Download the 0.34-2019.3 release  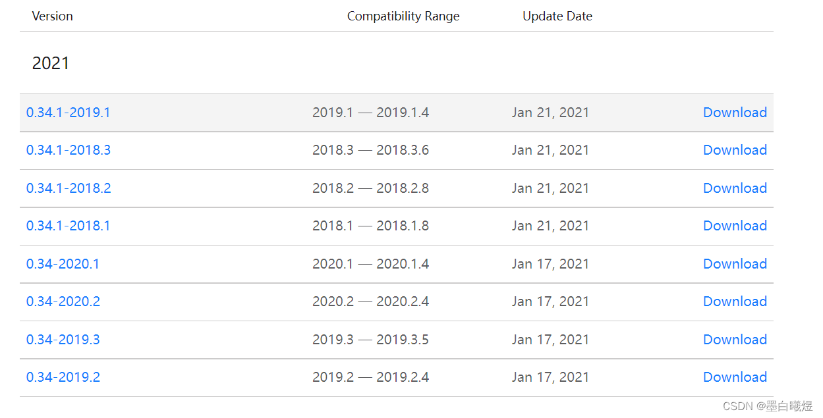click(735, 340)
